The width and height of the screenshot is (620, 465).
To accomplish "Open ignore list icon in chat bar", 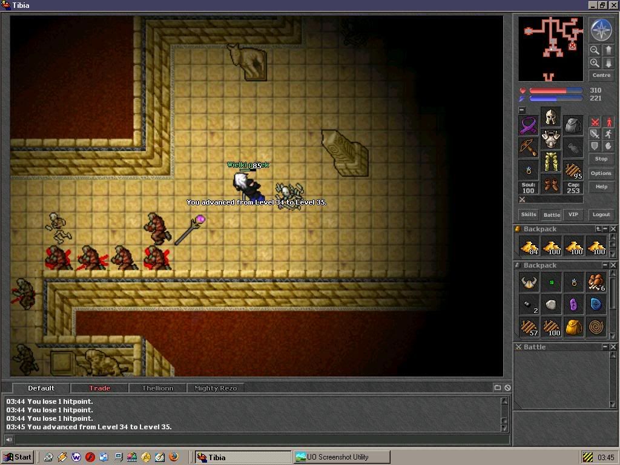I will (507, 388).
